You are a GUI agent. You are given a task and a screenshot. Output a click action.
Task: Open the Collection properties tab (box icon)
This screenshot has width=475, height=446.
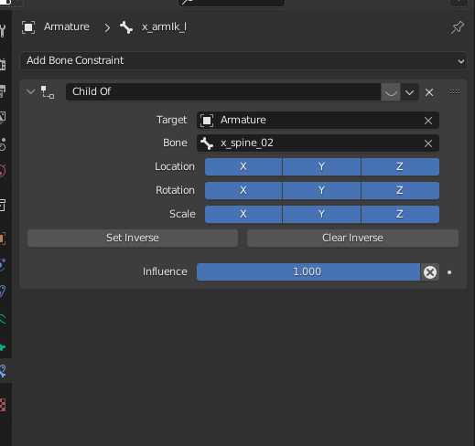(x=3, y=206)
